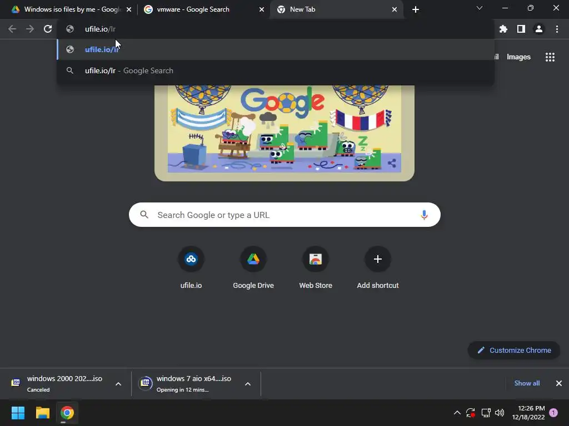Click the windows 2000 iso file icon

coord(16,383)
